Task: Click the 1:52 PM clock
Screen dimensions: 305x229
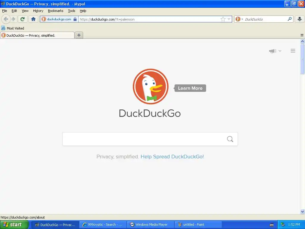Action: coord(294,225)
